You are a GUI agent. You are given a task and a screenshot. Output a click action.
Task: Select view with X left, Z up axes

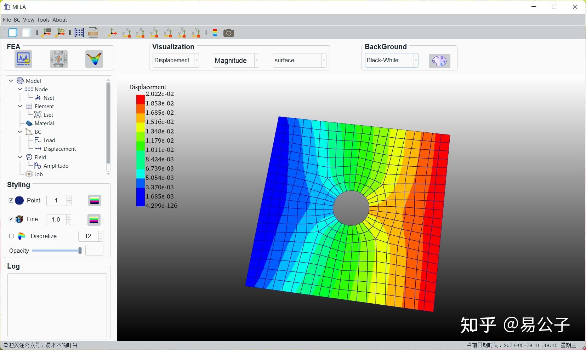point(168,33)
